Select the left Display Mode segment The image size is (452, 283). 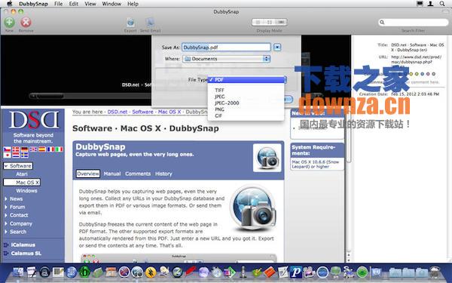tap(258, 22)
